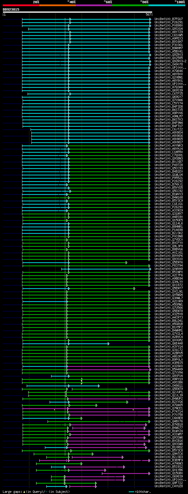Click label UniRef100_B8LD41
This screenshot has height=494, width=188.
click(x=169, y=321)
